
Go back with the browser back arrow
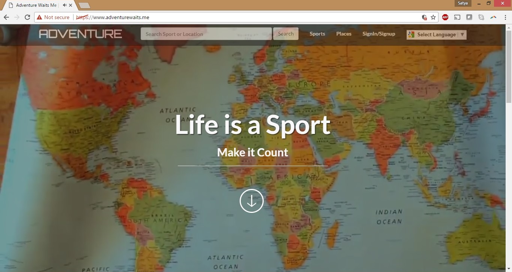6,17
